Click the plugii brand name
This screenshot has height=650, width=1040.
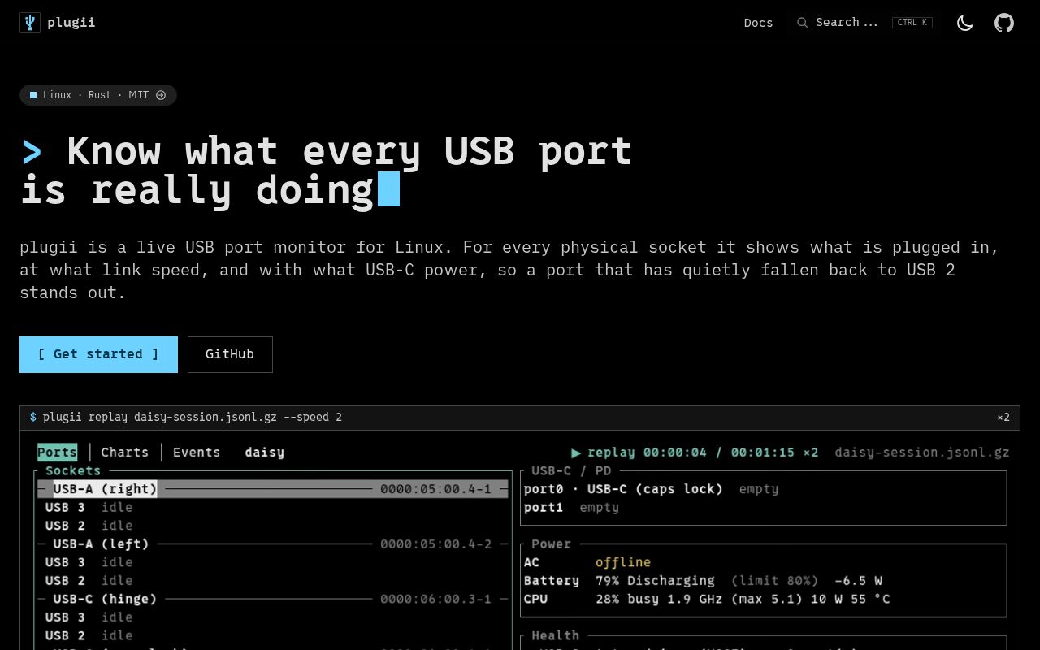(x=71, y=23)
